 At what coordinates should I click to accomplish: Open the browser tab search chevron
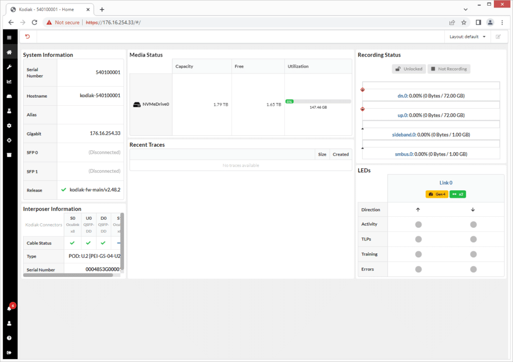465,10
